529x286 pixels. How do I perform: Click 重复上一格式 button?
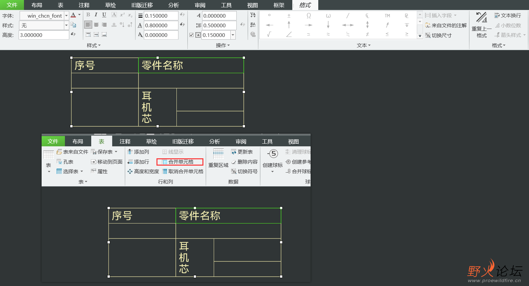[481, 25]
